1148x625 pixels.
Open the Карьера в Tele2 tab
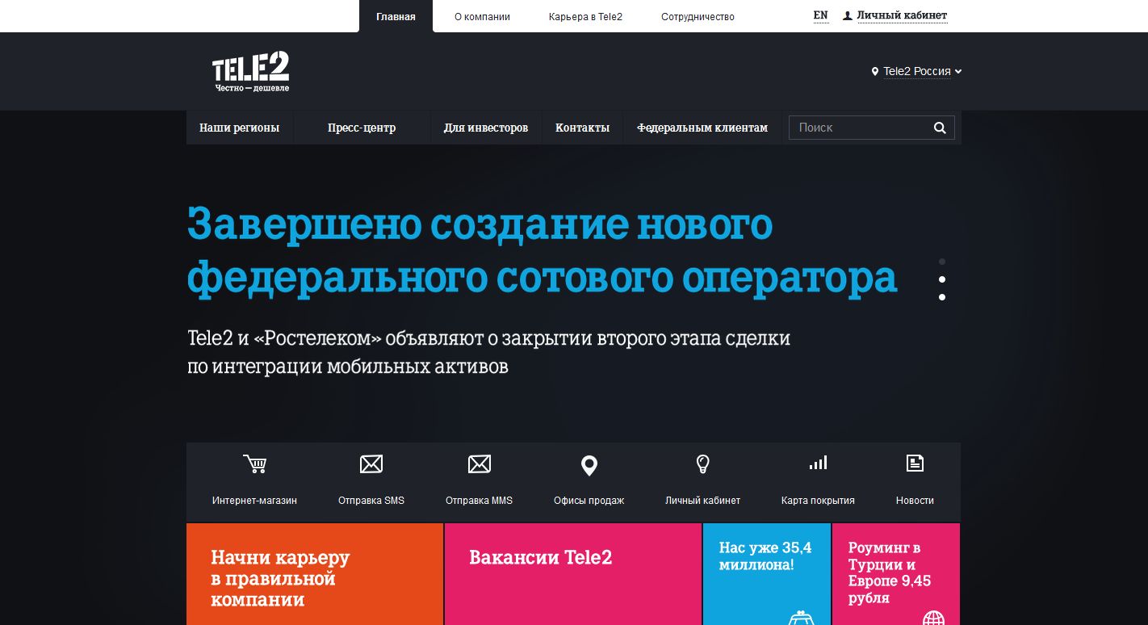click(x=585, y=16)
